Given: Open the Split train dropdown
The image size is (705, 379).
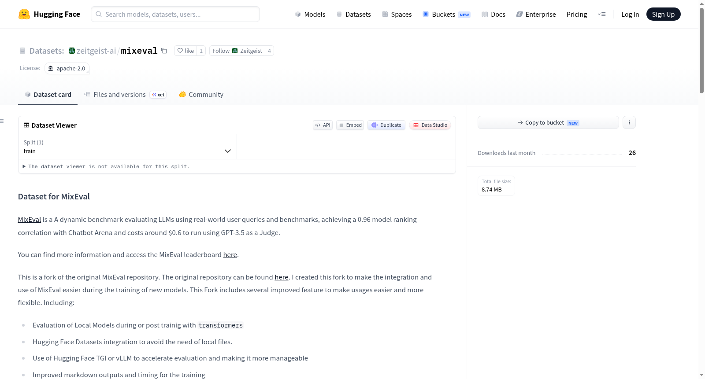Looking at the screenshot, I should point(127,147).
